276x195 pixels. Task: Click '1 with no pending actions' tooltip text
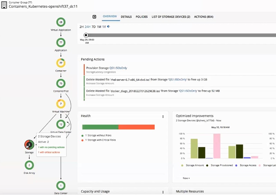51,147
